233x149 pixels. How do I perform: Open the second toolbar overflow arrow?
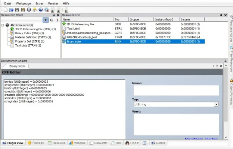point(58,11)
